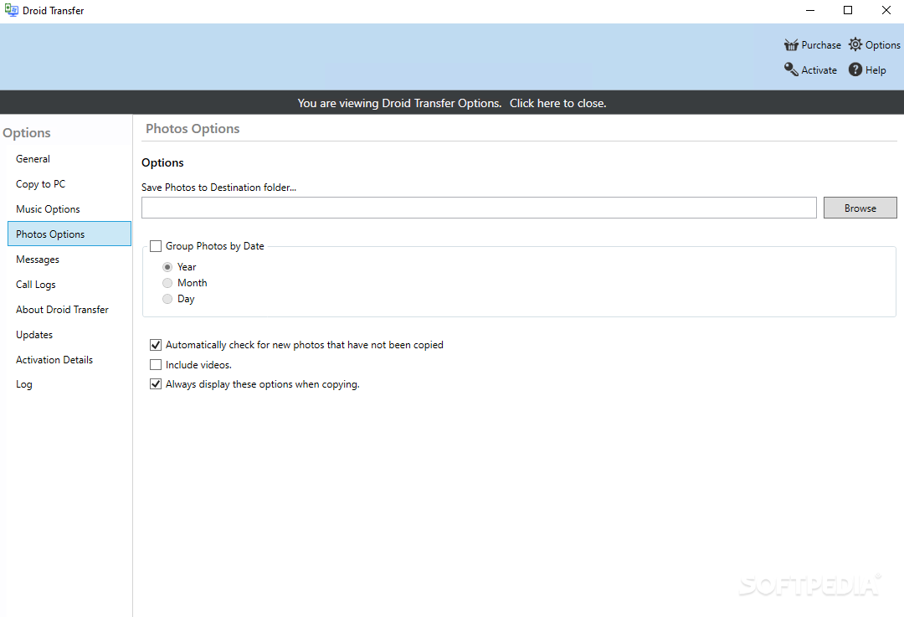Viewport: 904px width, 617px height.
Task: Click the photos destination folder text field
Action: click(x=479, y=208)
